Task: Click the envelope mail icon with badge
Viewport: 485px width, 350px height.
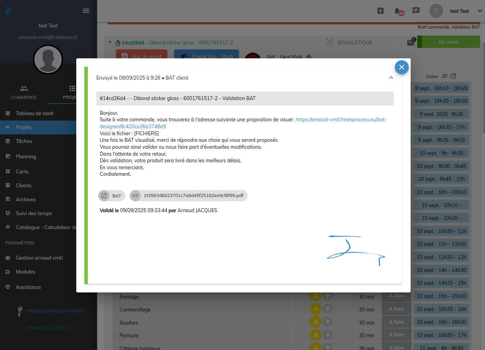Action: click(x=411, y=42)
